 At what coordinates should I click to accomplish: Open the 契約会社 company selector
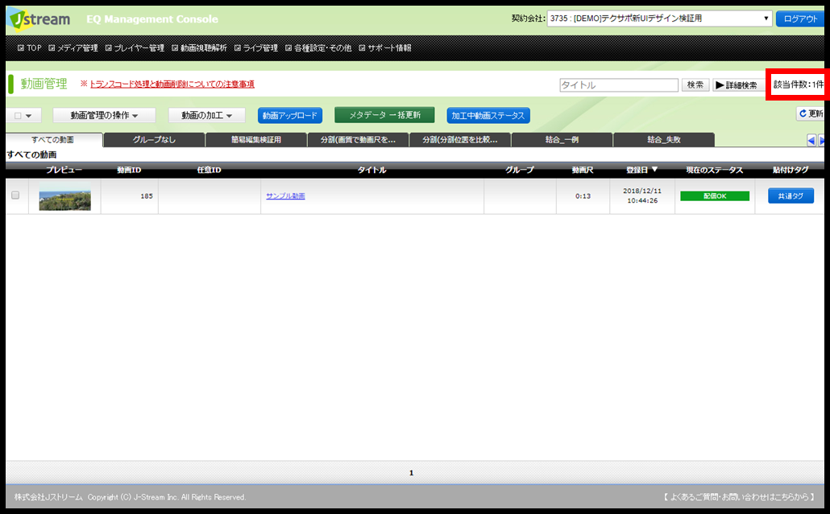tap(659, 19)
